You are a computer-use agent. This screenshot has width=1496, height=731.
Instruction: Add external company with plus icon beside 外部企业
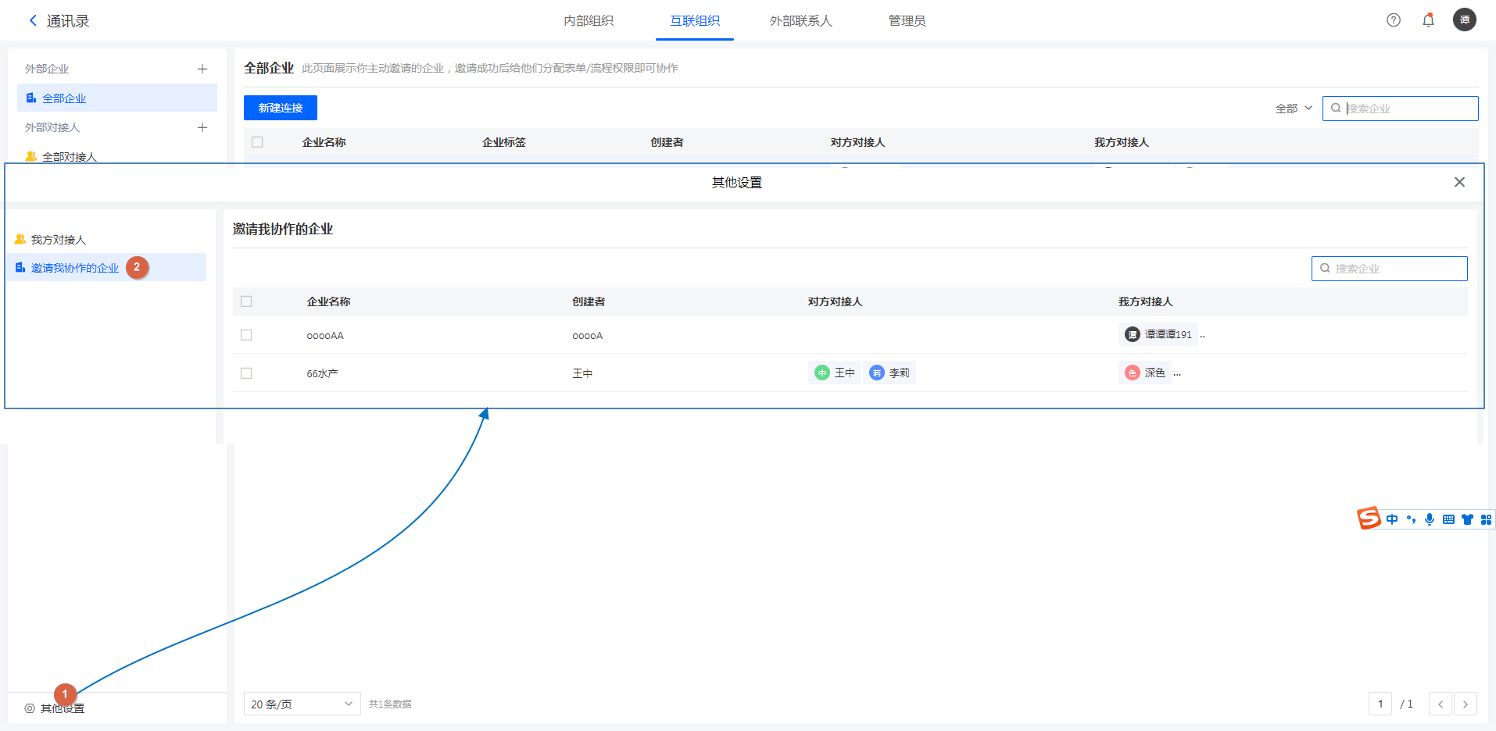point(202,69)
